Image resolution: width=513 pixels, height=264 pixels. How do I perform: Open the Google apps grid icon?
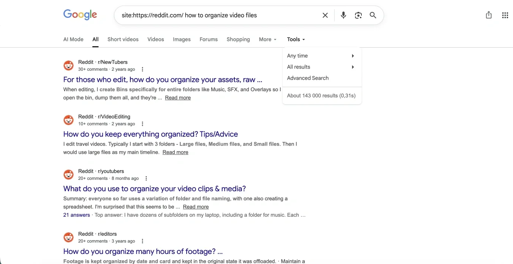[x=505, y=15]
